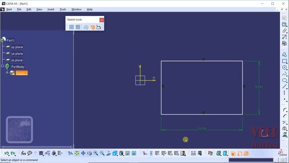Select the yz plane tree item

pos(17,53)
